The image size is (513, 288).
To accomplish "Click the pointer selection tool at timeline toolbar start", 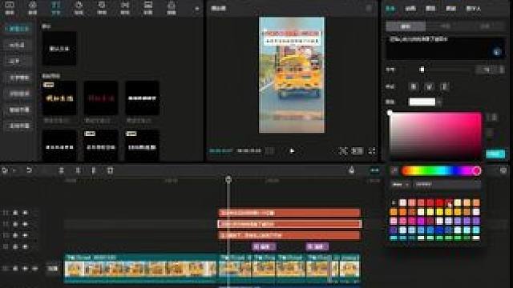I will pyautogui.click(x=5, y=170).
